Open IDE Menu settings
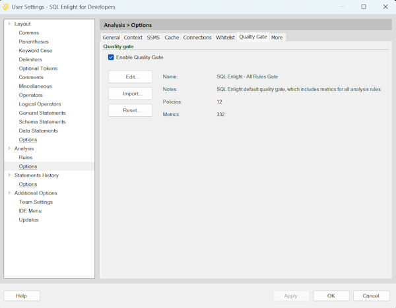 [x=30, y=211]
